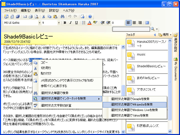Choose 貼り付け in the context menu

(x=67, y=73)
